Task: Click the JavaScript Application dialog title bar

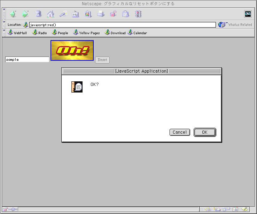Action: pyautogui.click(x=142, y=71)
